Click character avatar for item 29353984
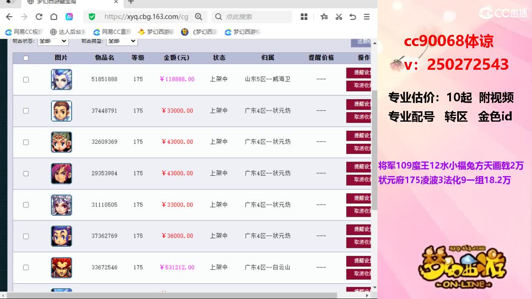532x299 pixels. pos(62,174)
